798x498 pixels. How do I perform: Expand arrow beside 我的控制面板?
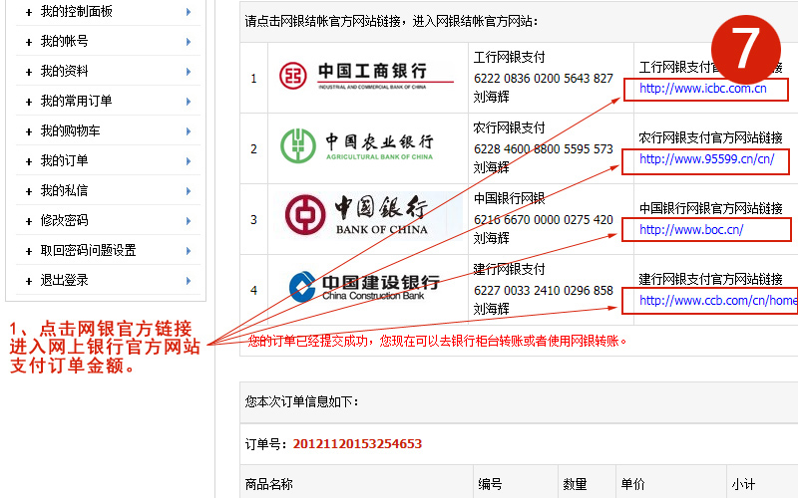click(x=189, y=12)
